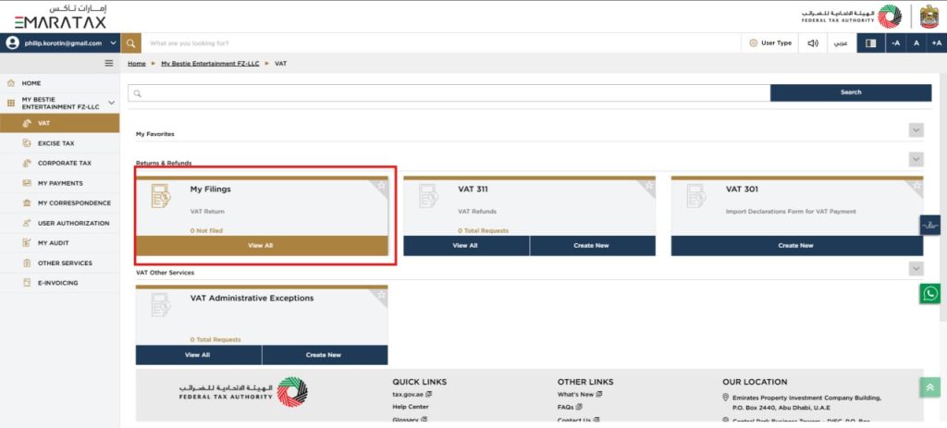This screenshot has height=428, width=947.
Task: Open Help Center quick link
Action: click(x=410, y=407)
